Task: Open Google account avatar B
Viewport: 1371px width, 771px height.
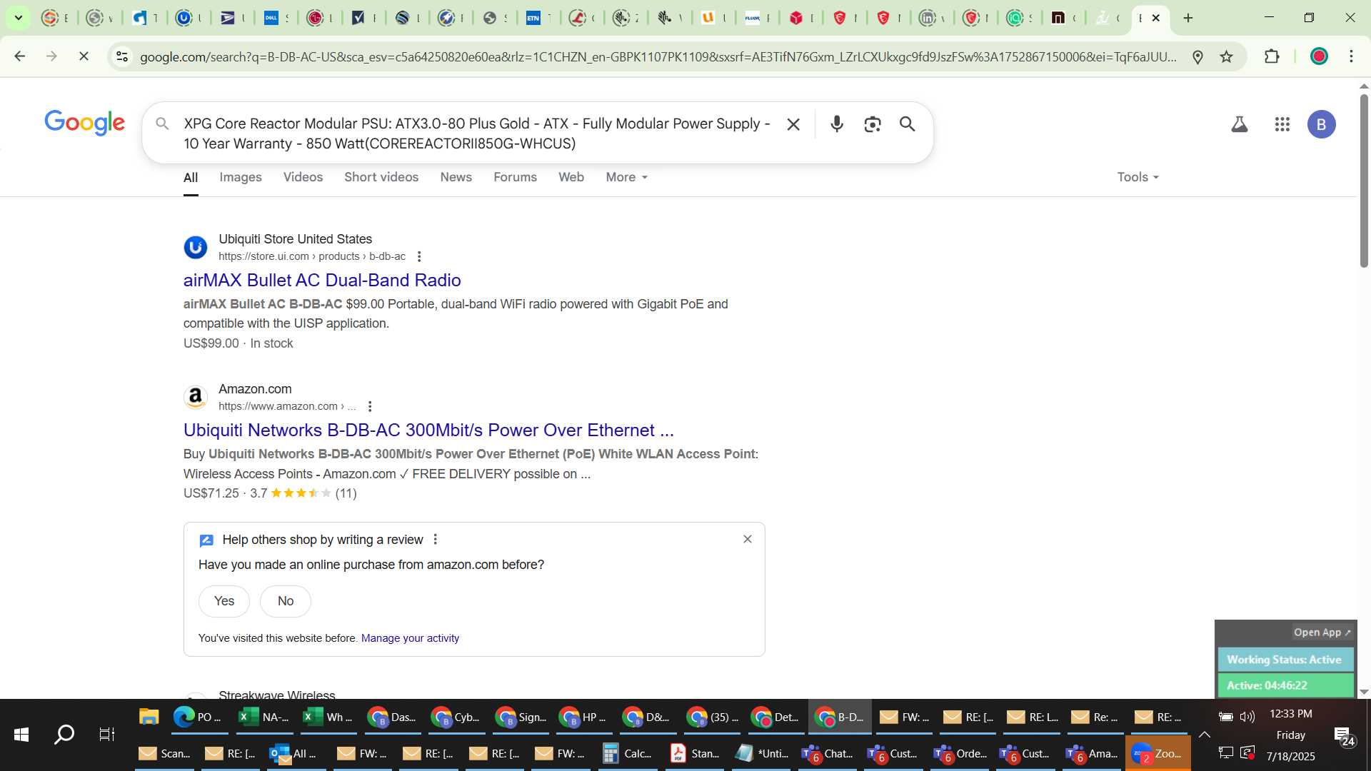Action: pos(1321,124)
